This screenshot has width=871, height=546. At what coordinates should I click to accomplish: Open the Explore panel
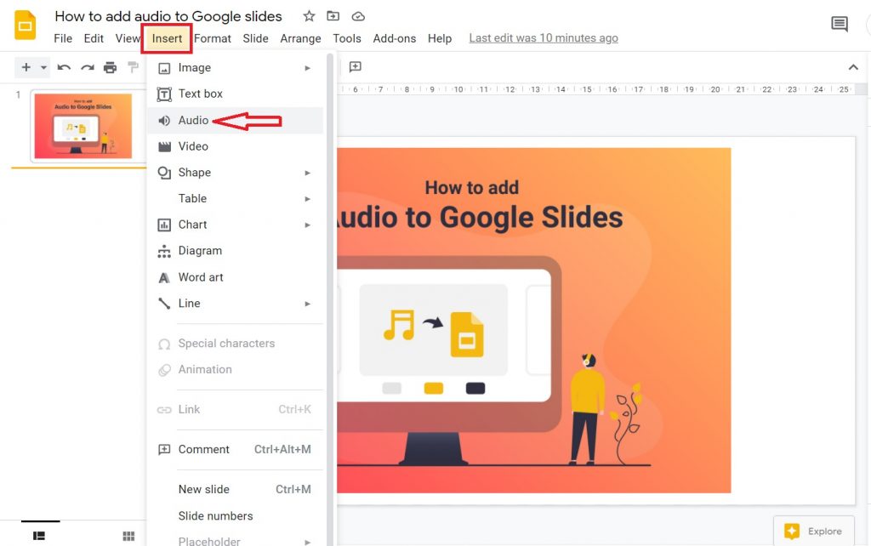[813, 530]
